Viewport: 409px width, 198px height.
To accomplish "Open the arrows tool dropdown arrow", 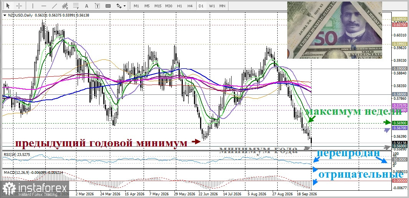I will click(125, 5).
